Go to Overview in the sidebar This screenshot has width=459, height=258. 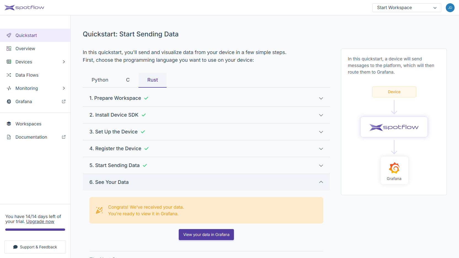(35, 49)
